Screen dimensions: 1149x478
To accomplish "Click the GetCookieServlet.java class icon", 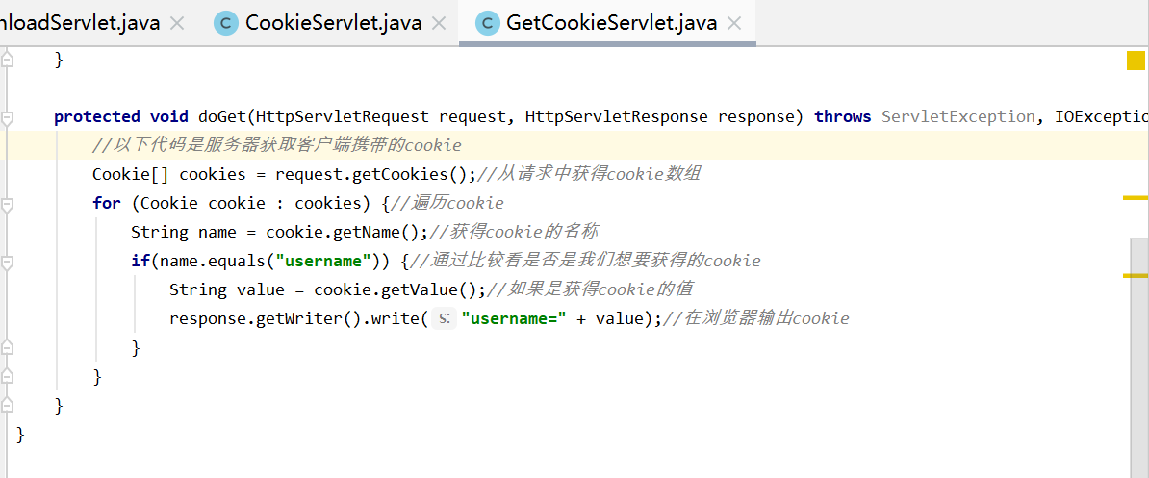I will click(488, 23).
